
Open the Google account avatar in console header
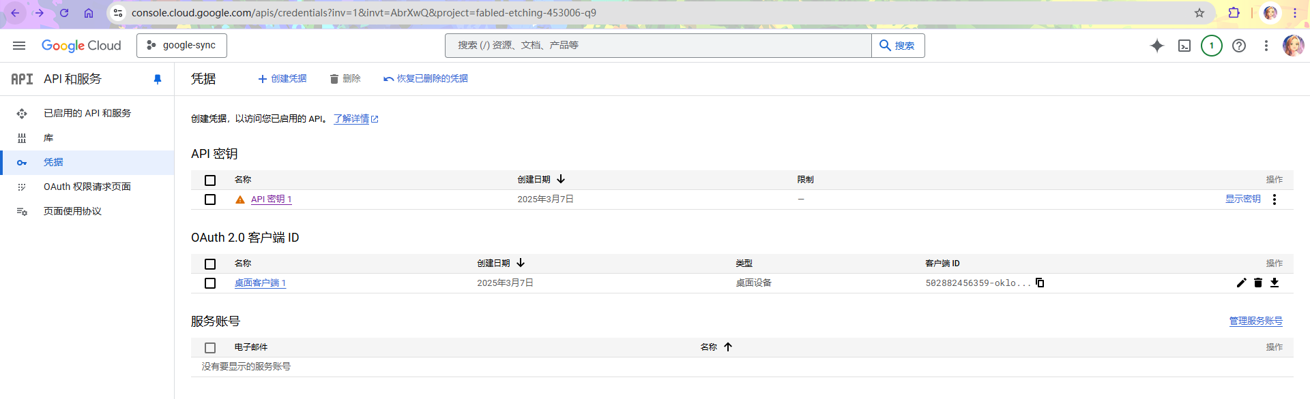[x=1293, y=46]
